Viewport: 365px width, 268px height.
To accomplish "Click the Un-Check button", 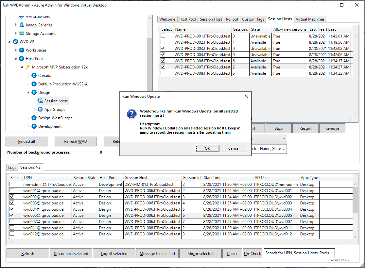I will (x=252, y=254).
